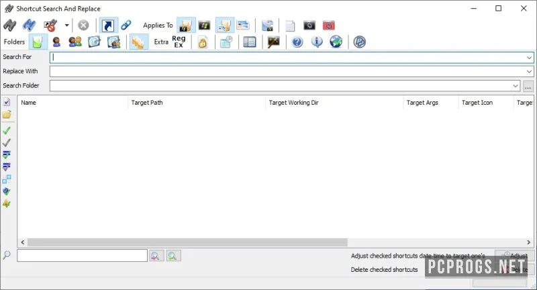Screen dimensions: 537x290
Task: Sort by the Name column header
Action: pos(73,103)
